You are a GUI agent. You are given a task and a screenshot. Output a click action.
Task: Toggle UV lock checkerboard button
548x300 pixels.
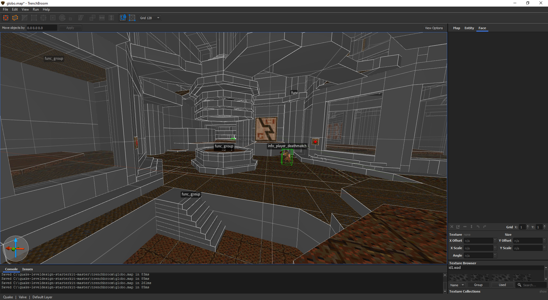(x=132, y=18)
